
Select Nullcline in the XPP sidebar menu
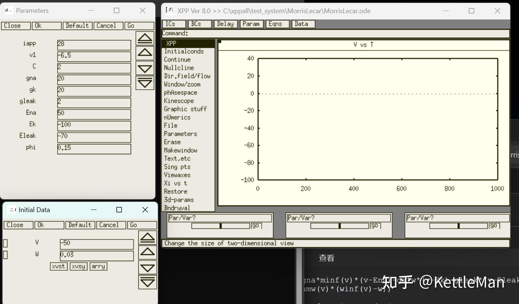179,67
